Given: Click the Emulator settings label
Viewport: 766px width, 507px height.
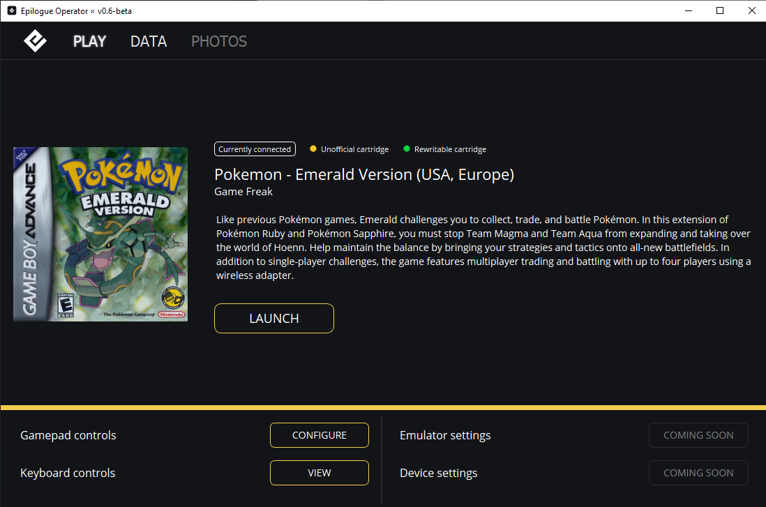Looking at the screenshot, I should [x=445, y=435].
